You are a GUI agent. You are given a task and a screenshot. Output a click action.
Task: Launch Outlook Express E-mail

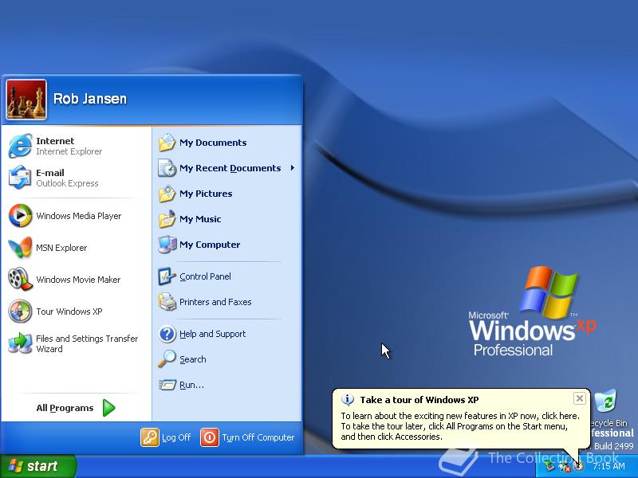75,178
